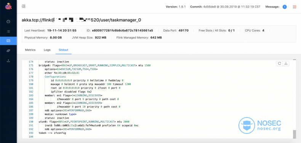Reload the stdout output
This screenshot has width=301, height=143.
point(279,64)
